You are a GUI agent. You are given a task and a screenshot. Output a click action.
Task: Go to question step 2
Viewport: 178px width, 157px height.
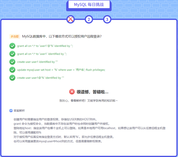point(89,19)
